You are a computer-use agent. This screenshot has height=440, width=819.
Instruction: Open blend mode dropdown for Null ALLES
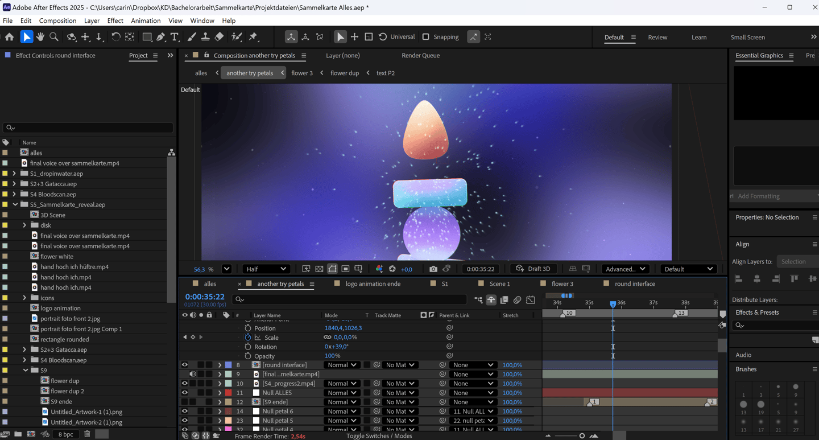tap(341, 393)
